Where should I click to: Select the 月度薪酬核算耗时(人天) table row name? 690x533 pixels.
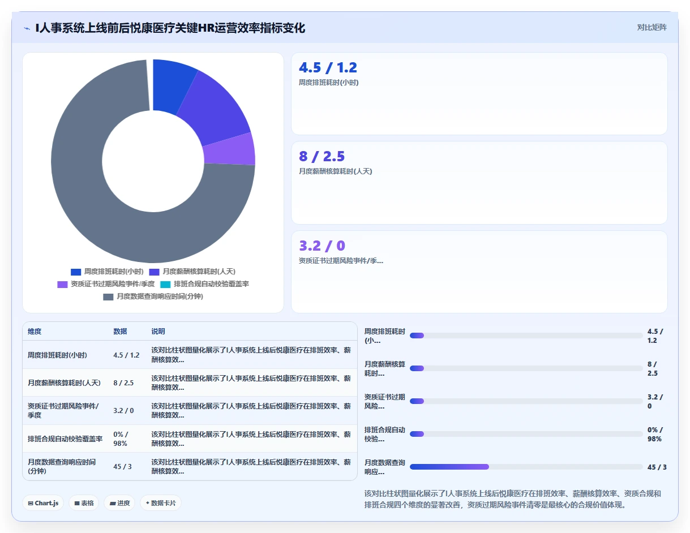(64, 383)
